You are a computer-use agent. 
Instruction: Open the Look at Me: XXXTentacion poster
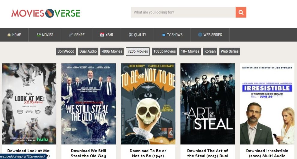coord(29,104)
